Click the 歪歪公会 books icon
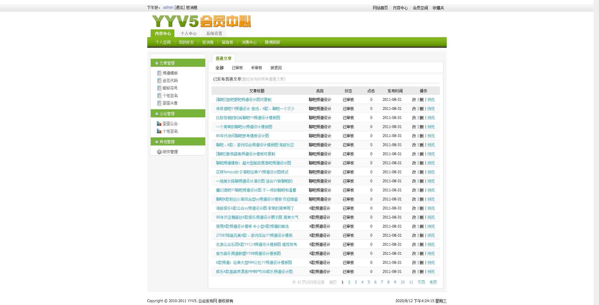Image resolution: width=599 pixels, height=305 pixels. 159,124
